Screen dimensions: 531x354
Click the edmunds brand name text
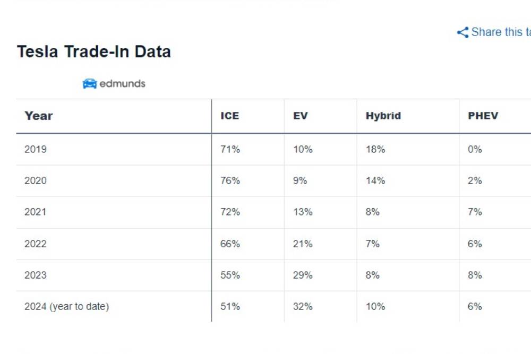123,84
